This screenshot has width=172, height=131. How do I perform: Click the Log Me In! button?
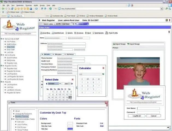[x=137, y=116]
